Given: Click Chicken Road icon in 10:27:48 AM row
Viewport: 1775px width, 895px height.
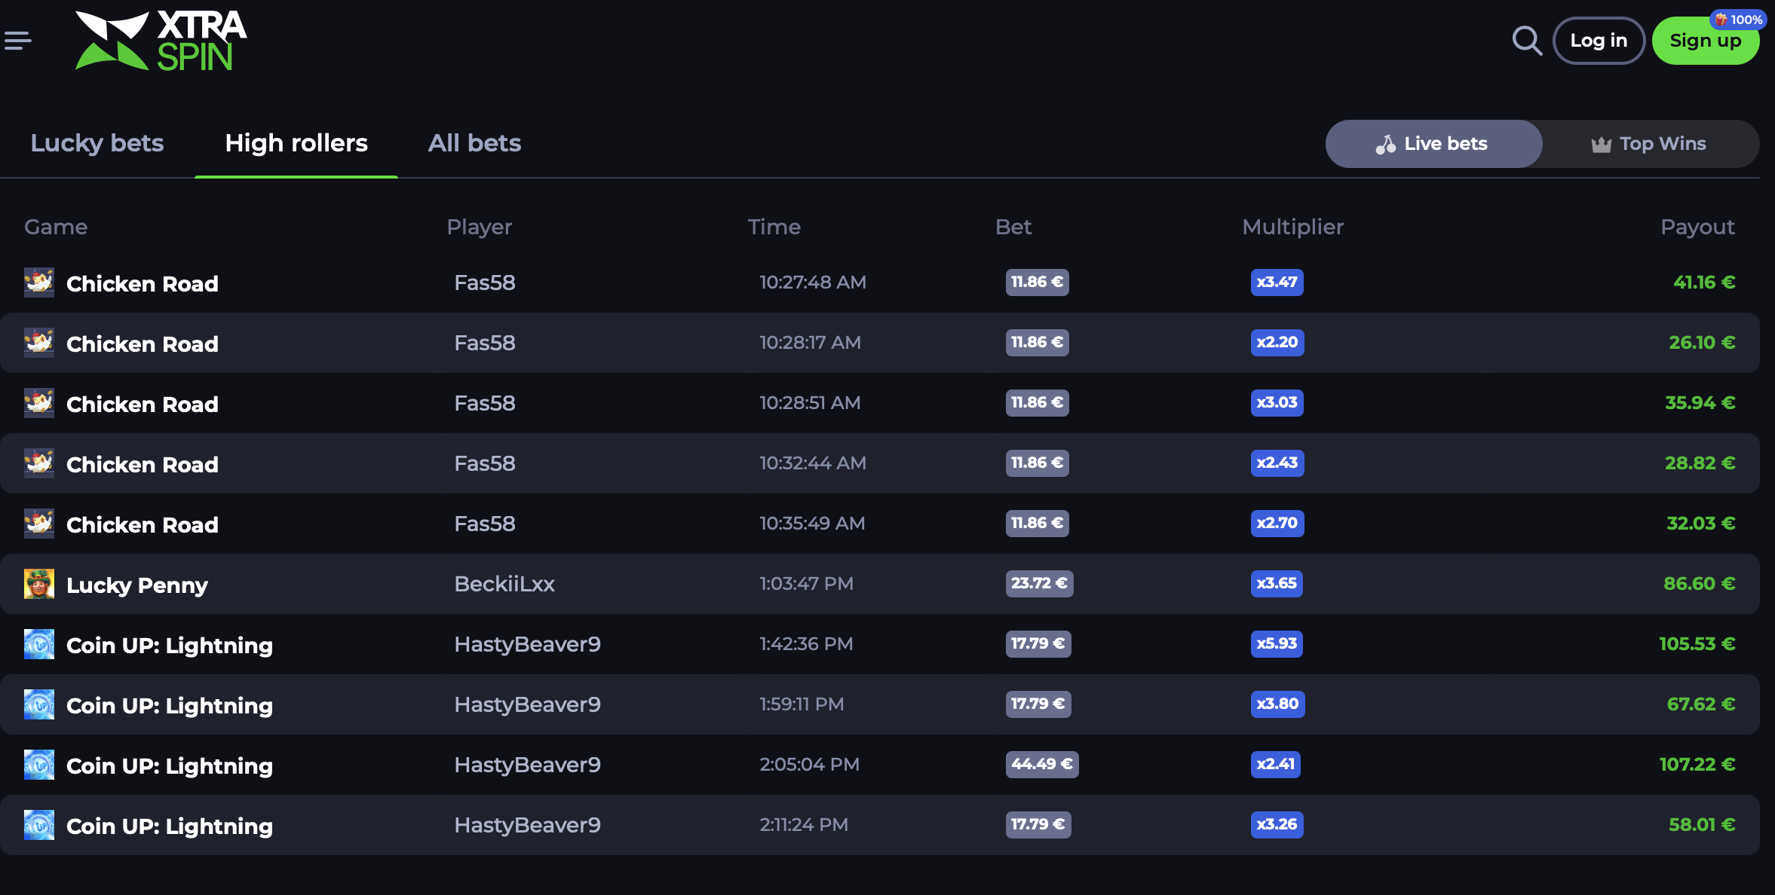Looking at the screenshot, I should 39,283.
